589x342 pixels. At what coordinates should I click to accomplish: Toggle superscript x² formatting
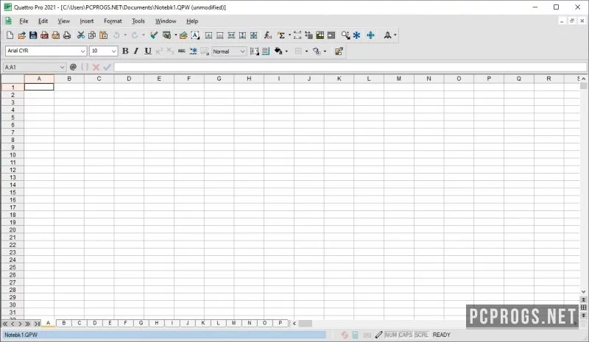click(x=159, y=51)
